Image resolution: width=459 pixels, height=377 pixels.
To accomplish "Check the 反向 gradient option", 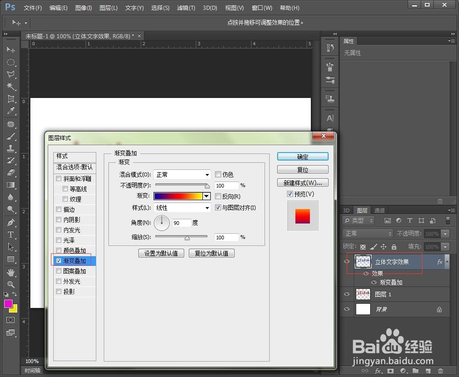I will point(218,196).
